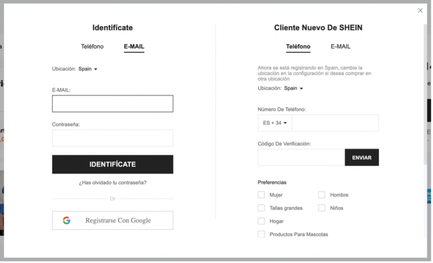Open the ES + 34 country code dropdown

tap(275, 123)
